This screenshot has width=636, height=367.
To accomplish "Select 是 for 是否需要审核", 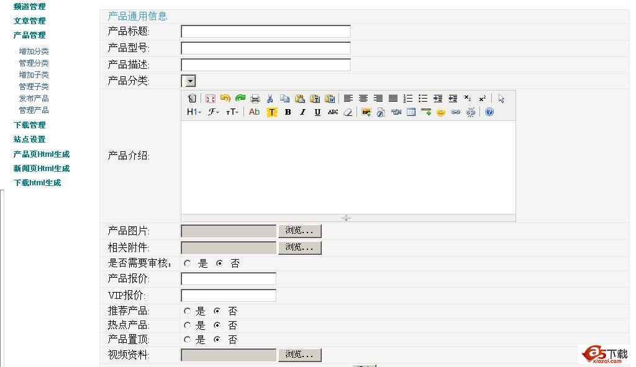I will (x=187, y=263).
